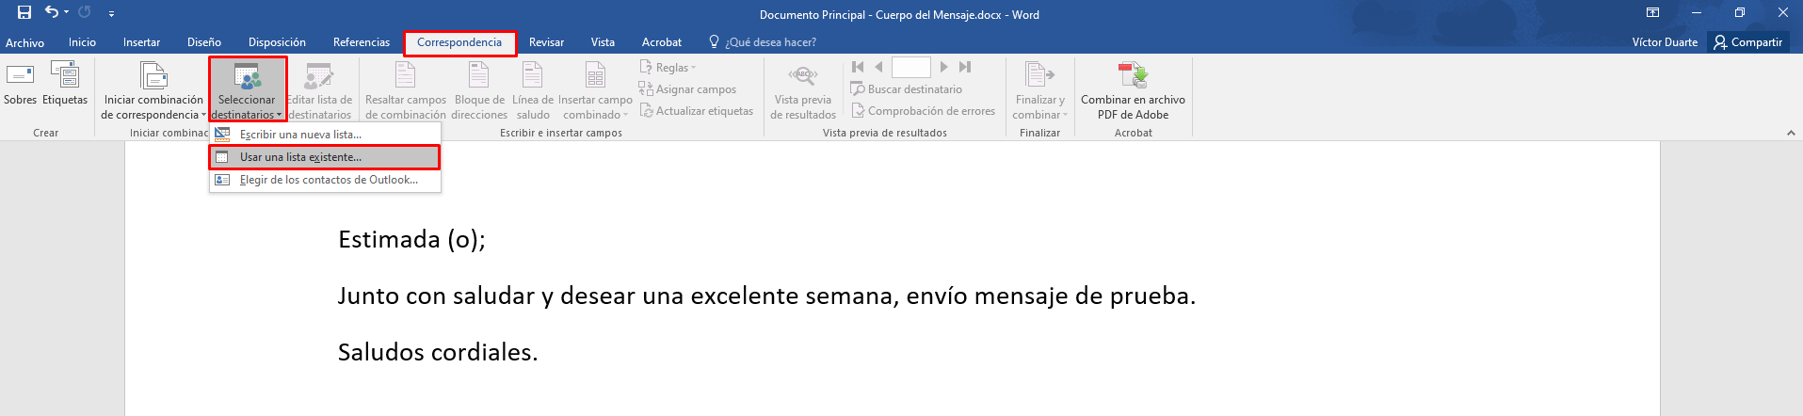This screenshot has width=1803, height=416.
Task: Choose Usar una lista existente option
Action: click(x=325, y=157)
